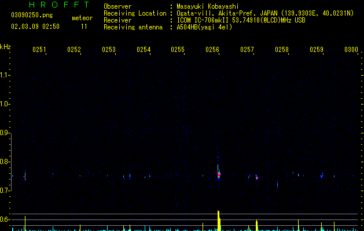Click the HROFFT title text

(60, 5)
